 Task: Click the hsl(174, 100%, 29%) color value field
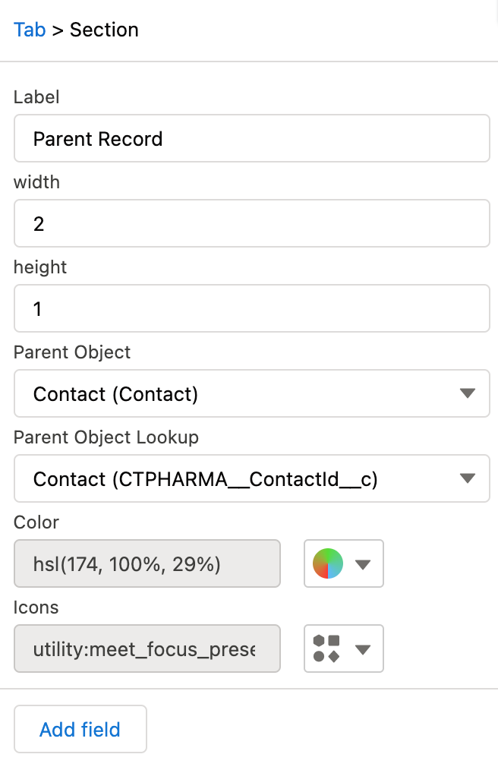point(147,563)
